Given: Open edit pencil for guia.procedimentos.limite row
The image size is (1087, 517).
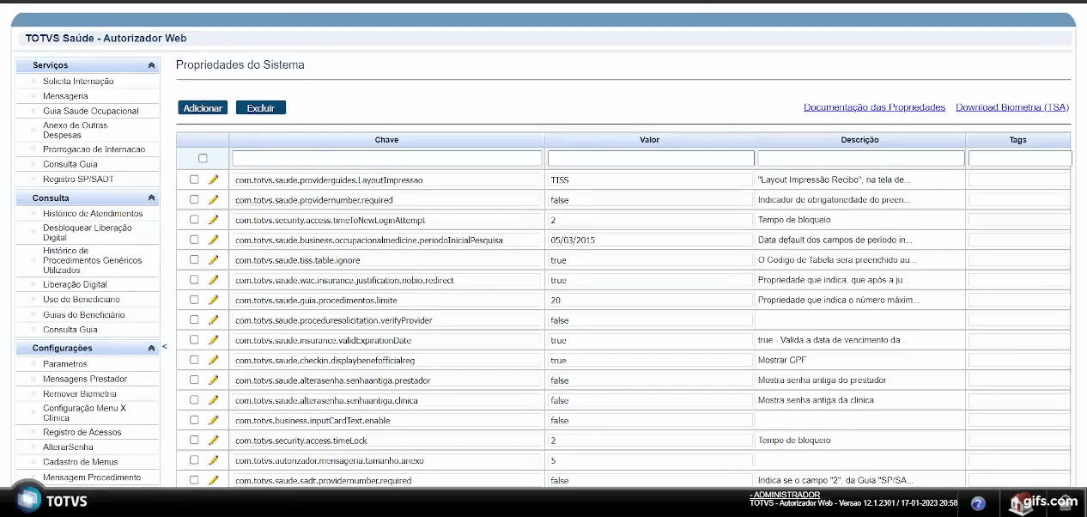Looking at the screenshot, I should coord(214,300).
